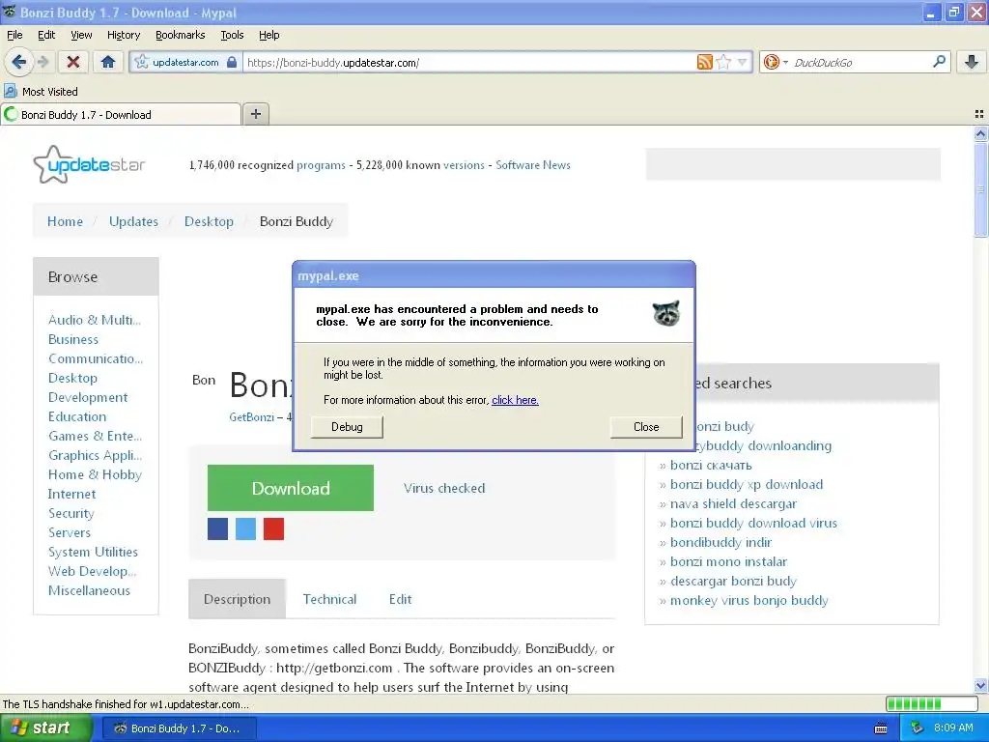Browse the Audio & Multi... category
989x742 pixels.
[x=95, y=320]
